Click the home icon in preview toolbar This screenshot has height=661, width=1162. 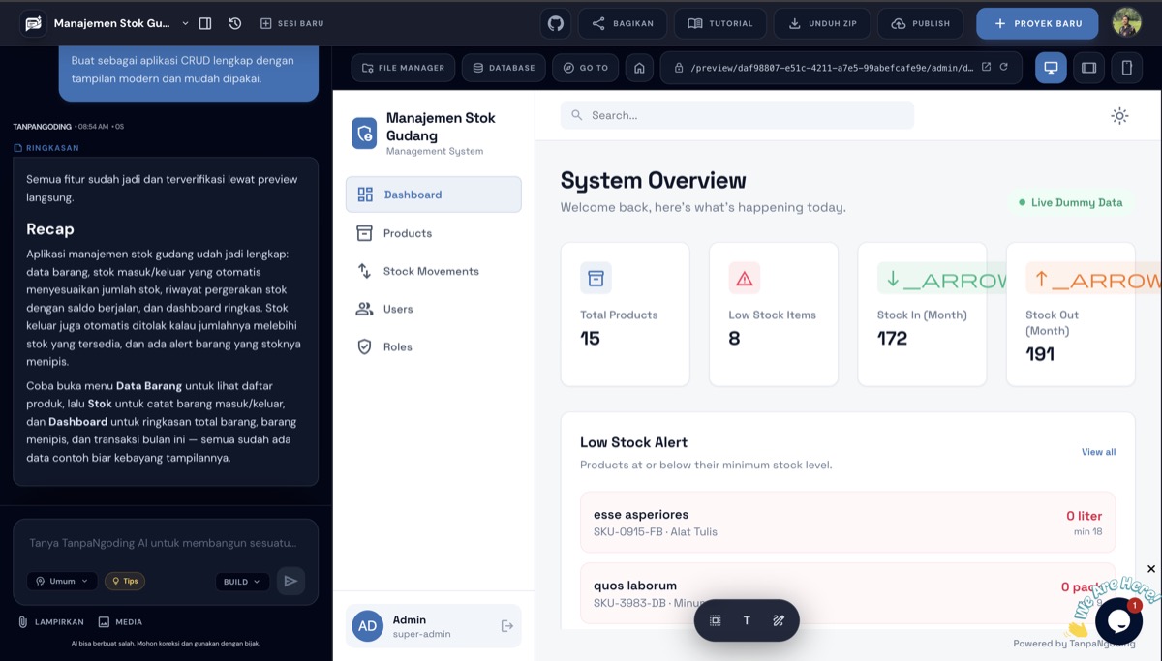tap(638, 68)
